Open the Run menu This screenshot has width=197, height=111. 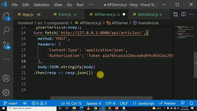coord(80,5)
